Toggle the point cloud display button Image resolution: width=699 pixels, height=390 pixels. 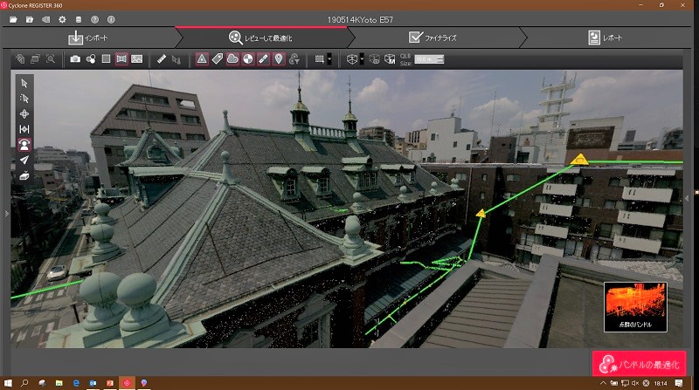232,59
